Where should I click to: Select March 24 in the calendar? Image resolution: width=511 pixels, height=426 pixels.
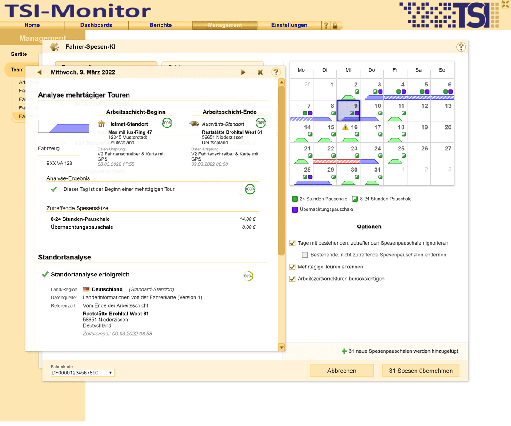click(x=372, y=153)
